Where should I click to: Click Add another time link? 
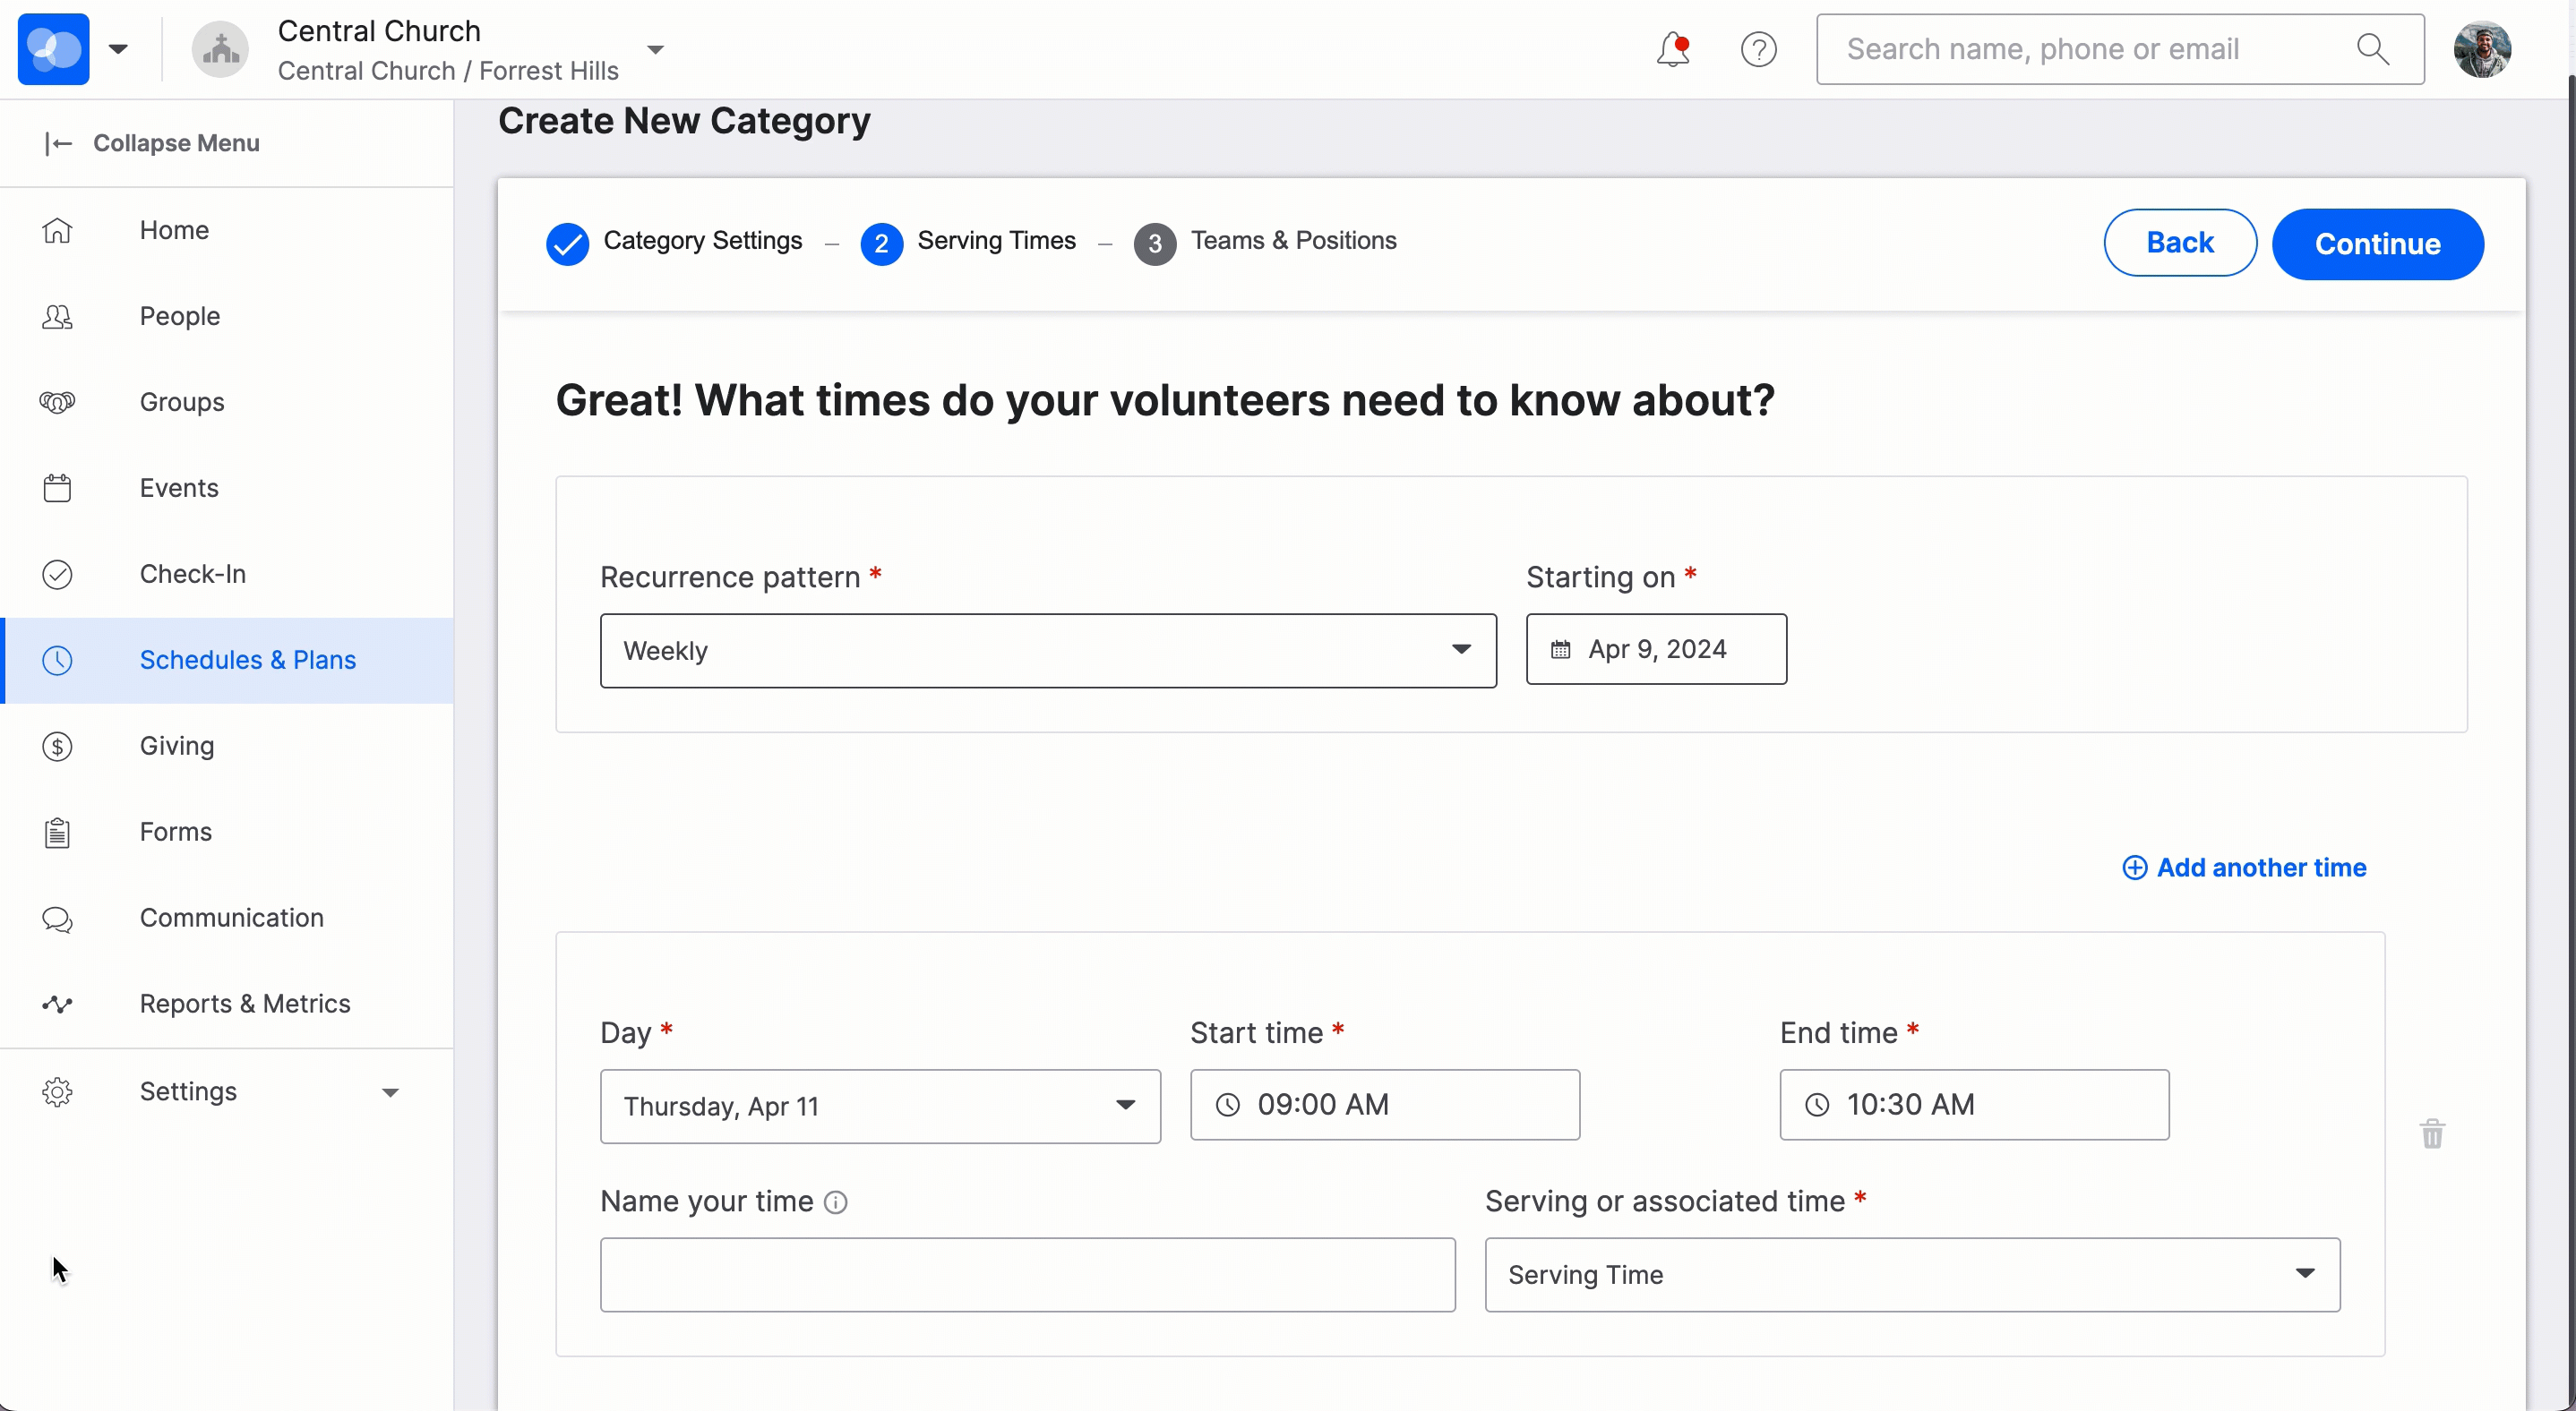coord(2244,868)
